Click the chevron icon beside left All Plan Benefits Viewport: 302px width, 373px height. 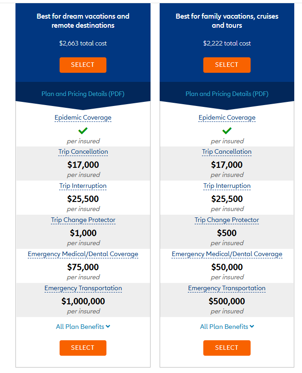tap(108, 327)
